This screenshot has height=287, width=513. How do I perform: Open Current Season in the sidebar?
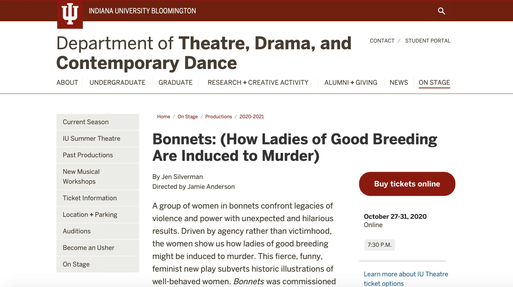[x=86, y=122]
